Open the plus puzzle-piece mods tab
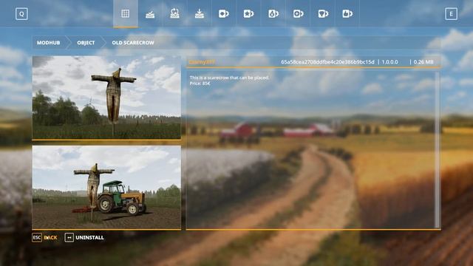 click(x=298, y=13)
